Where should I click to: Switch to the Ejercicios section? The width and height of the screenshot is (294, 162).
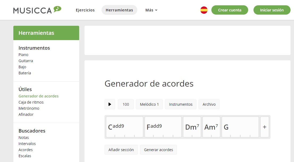point(85,10)
